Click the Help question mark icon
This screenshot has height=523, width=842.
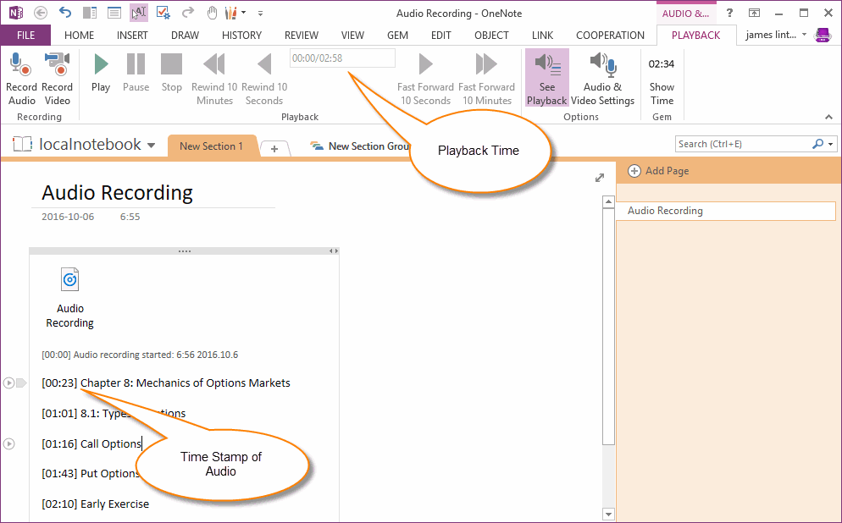729,13
